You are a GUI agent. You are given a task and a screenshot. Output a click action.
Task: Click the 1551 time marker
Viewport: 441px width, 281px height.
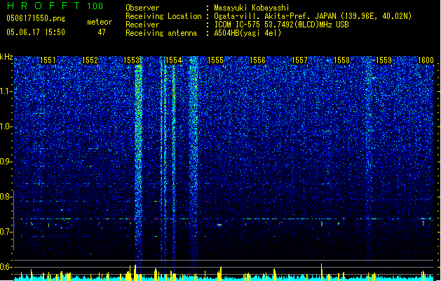48,60
